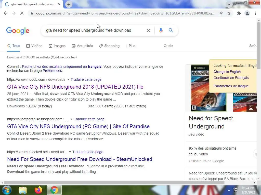Open the Chrome three-dot menu
Viewport: 261px width, 195px height.
(x=255, y=13)
